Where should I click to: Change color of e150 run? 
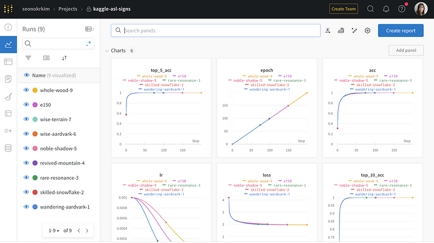tap(35, 104)
